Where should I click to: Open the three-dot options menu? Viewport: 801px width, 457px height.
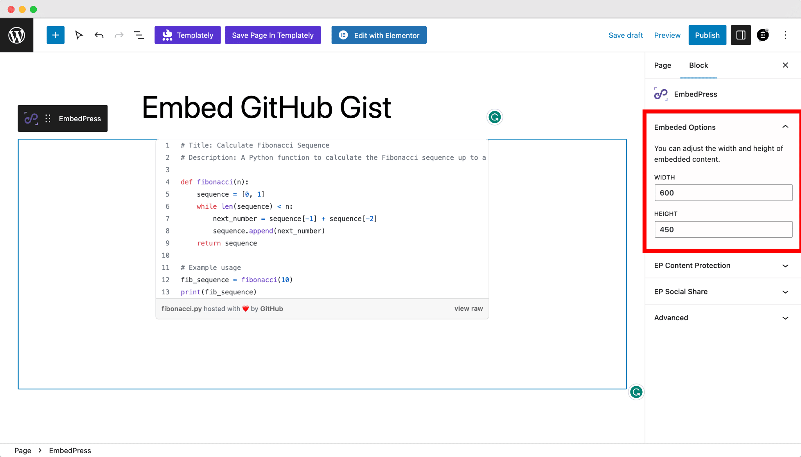click(x=785, y=35)
